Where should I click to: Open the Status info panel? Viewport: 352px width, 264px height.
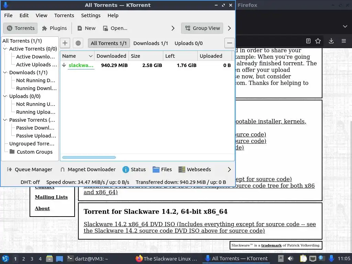pos(134,169)
